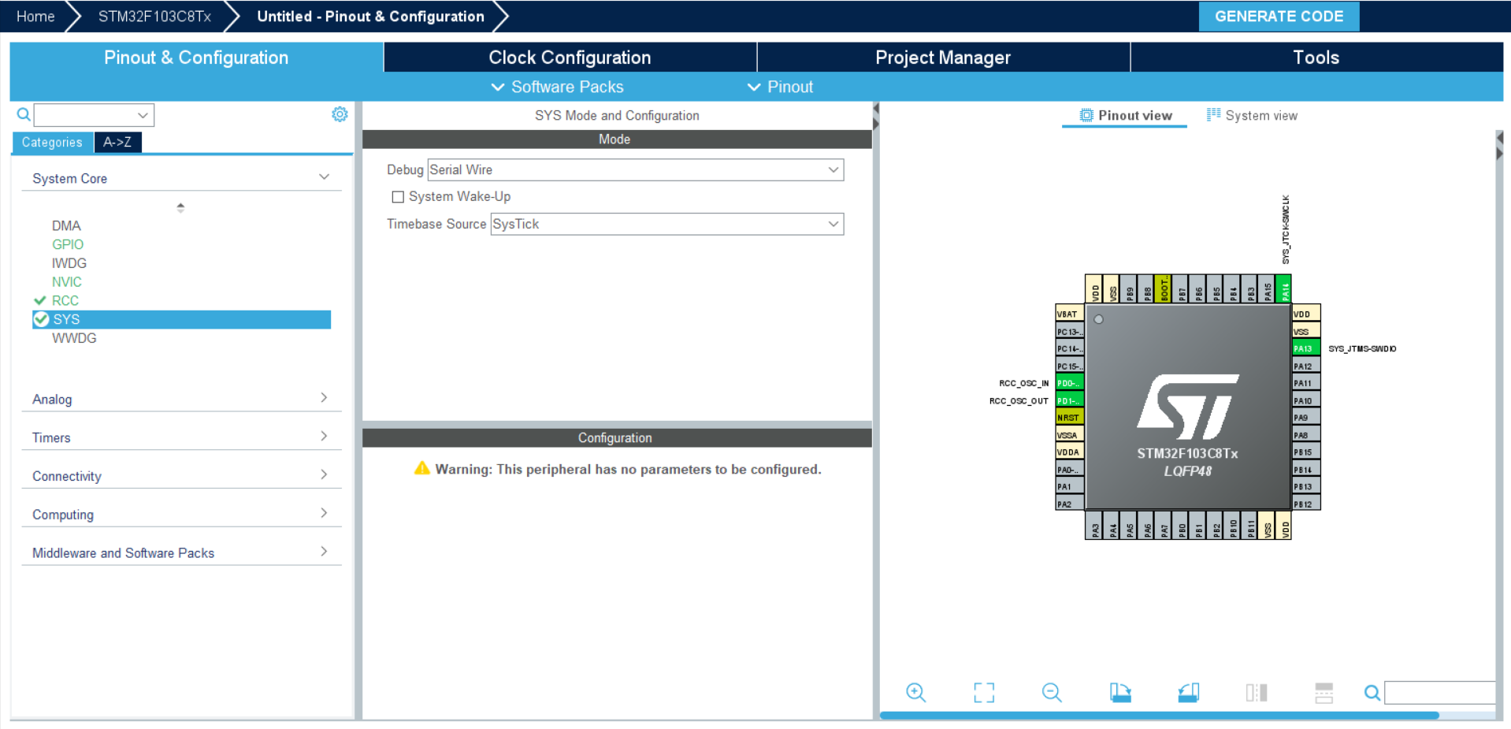This screenshot has height=729, width=1511.
Task: Rotate the chip counter-clockwise
Action: (1189, 693)
